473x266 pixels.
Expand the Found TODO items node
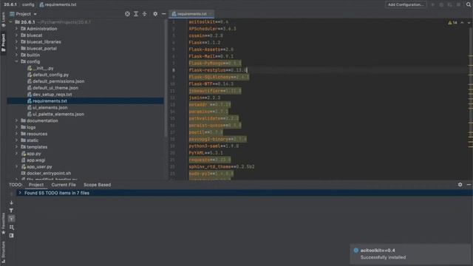[x=20, y=193]
